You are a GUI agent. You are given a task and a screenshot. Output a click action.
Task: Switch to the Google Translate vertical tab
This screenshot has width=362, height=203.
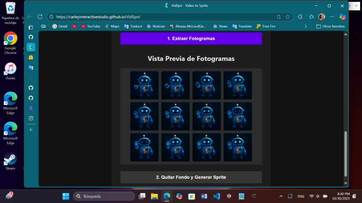coord(31,67)
